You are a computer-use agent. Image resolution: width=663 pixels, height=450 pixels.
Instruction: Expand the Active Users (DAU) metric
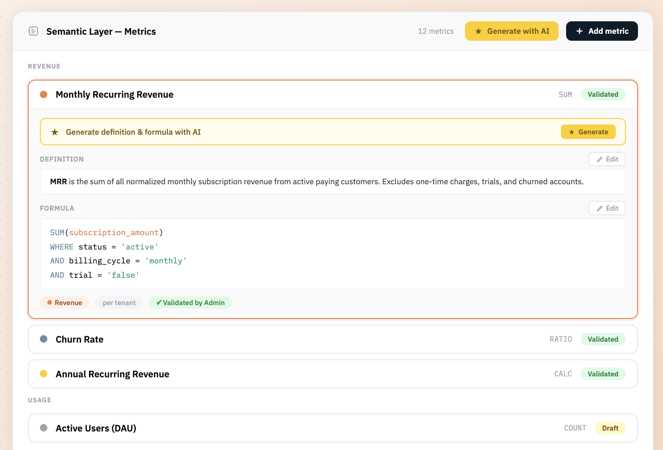click(x=333, y=428)
